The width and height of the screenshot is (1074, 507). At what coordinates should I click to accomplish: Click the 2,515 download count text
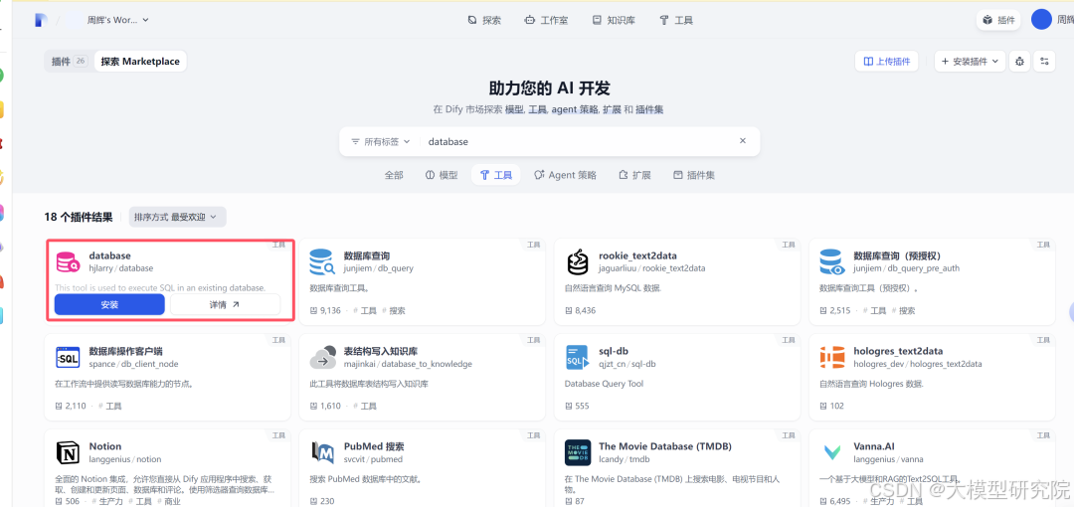point(839,311)
